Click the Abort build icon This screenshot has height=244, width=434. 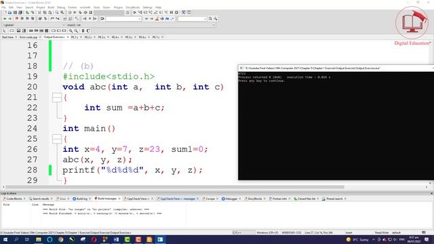click(91, 12)
